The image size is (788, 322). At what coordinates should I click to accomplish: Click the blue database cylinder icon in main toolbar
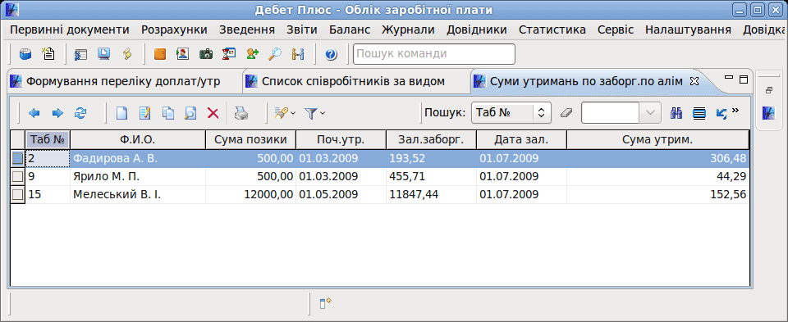(25, 54)
